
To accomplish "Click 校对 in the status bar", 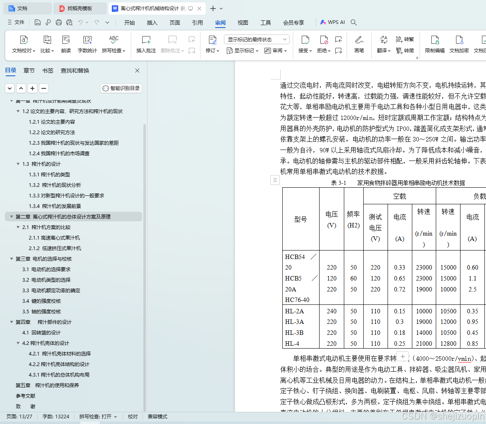I will click(133, 416).
